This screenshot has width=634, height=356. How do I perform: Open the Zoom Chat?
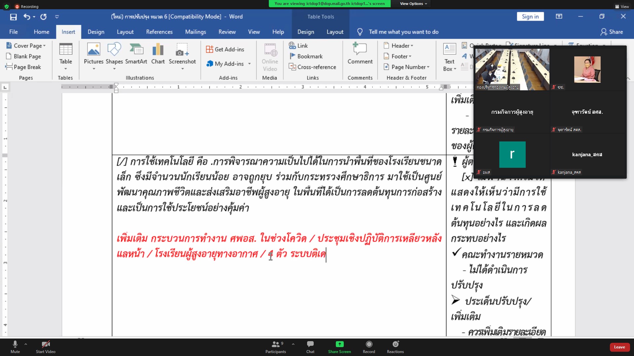310,347
